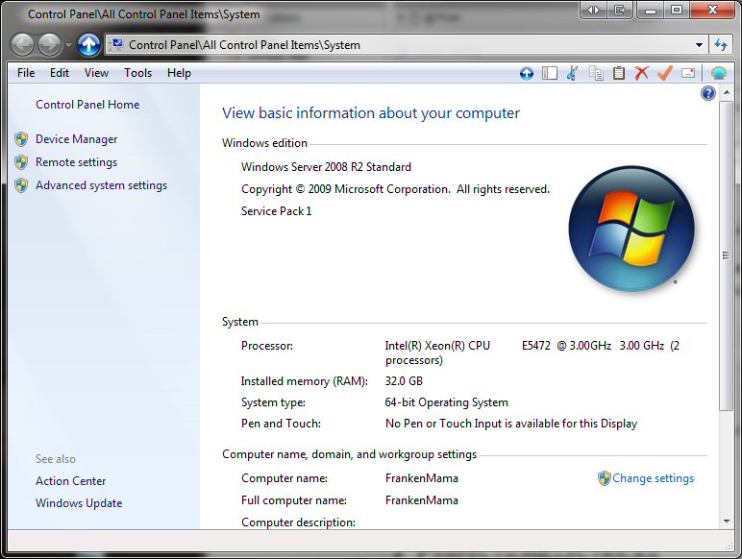
Task: Click the Refresh arrows button
Action: pyautogui.click(x=721, y=45)
